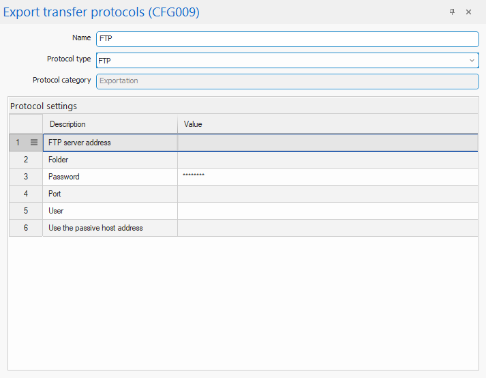This screenshot has width=486, height=378.
Task: Click the Protocol category field
Action: click(286, 81)
